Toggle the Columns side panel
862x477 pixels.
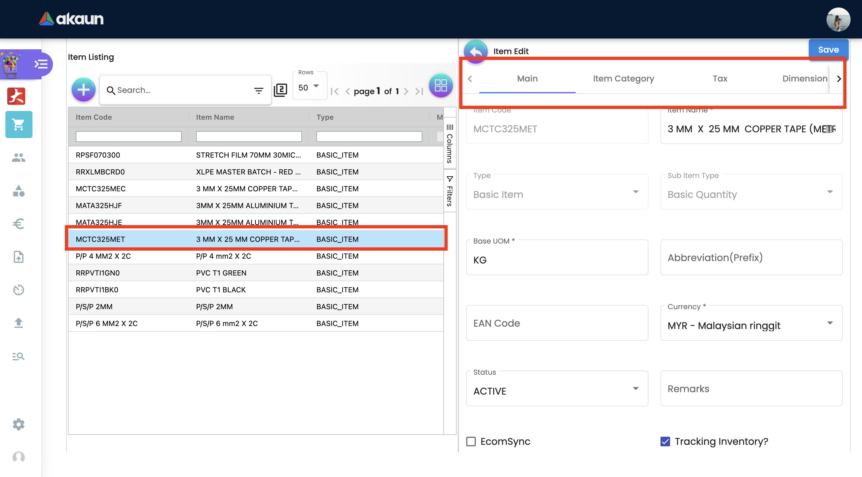click(449, 144)
